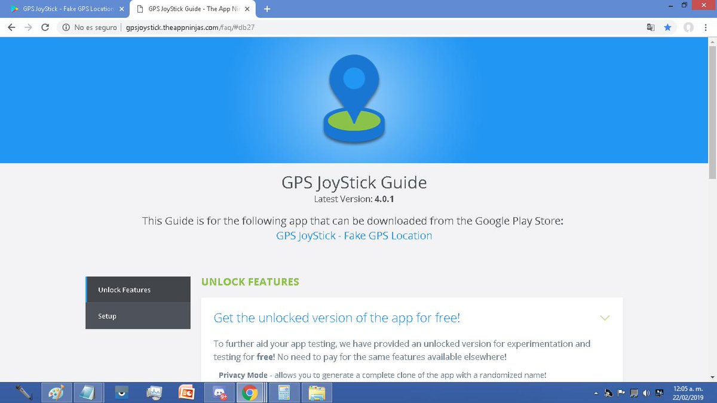Click the Privacy Mode text
The image size is (717, 403).
coord(243,375)
